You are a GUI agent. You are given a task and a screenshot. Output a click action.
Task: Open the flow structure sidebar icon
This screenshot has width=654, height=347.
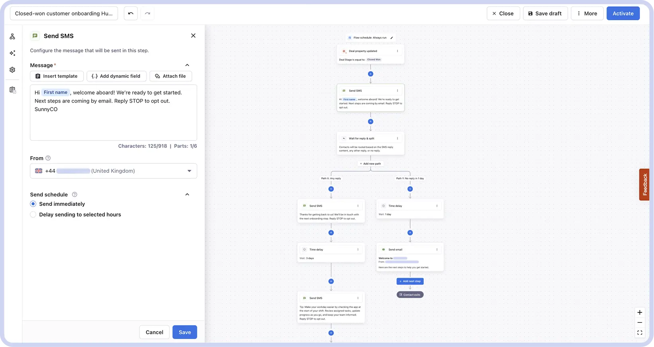coord(13,37)
